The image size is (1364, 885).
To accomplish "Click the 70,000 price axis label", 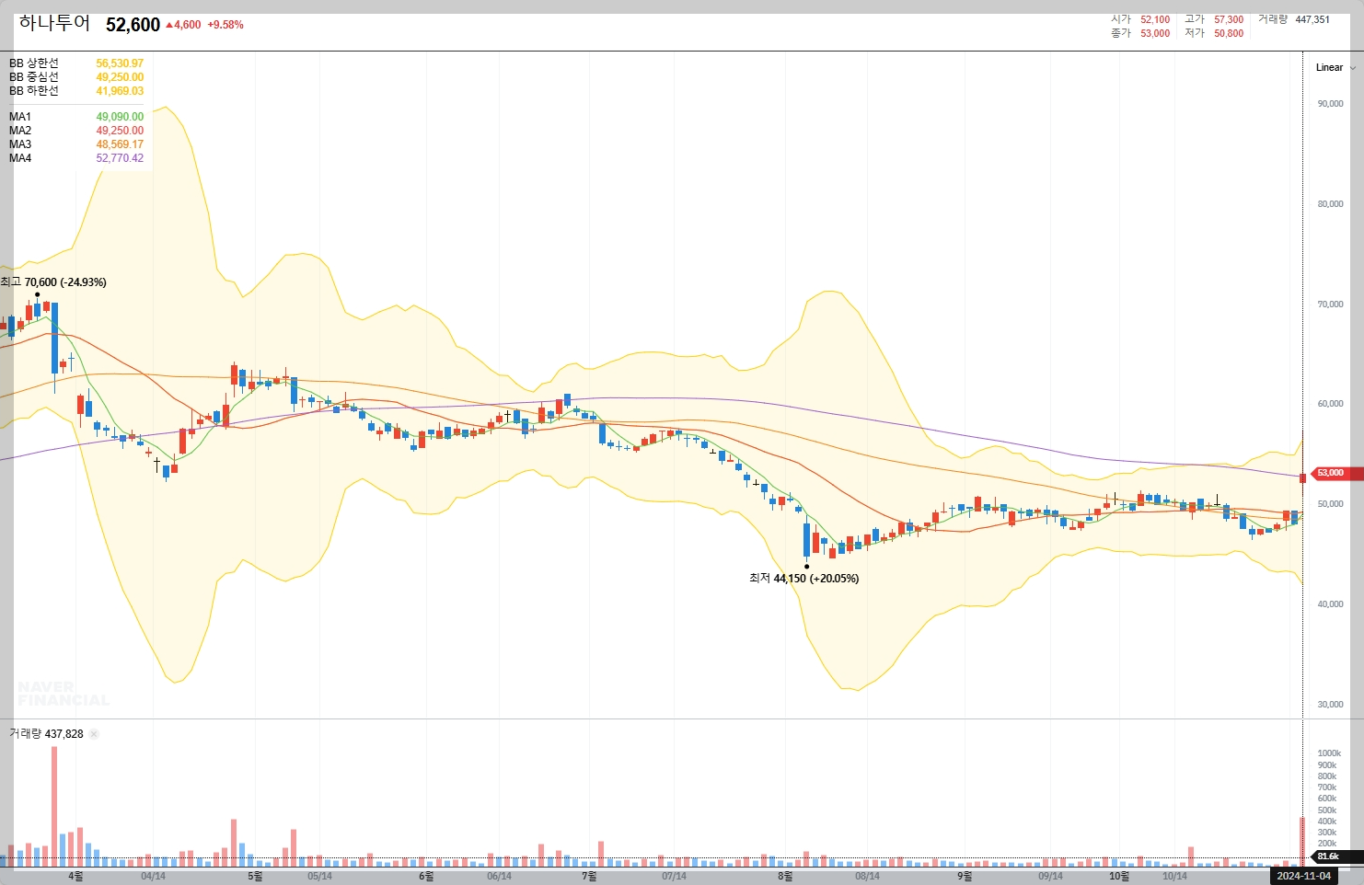I will (1330, 305).
